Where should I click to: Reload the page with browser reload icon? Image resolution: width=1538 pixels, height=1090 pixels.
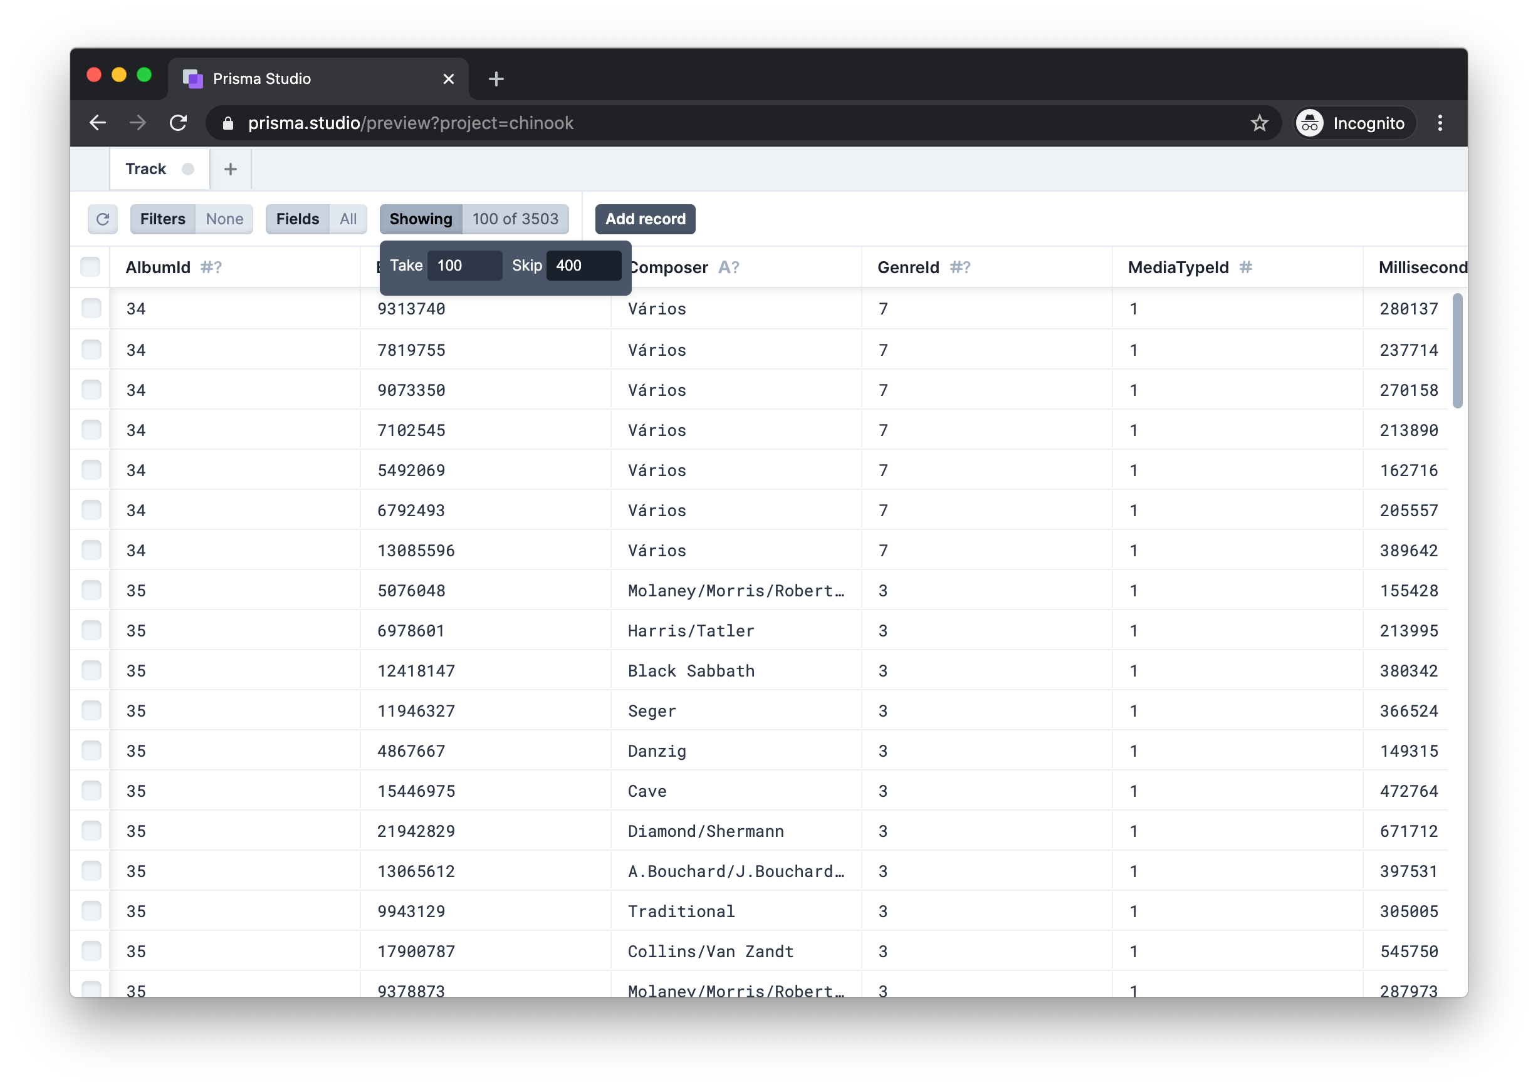pos(178,123)
